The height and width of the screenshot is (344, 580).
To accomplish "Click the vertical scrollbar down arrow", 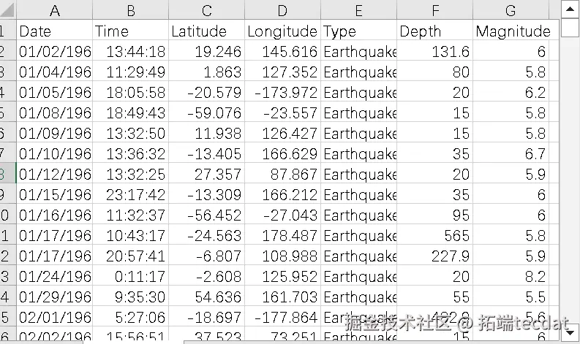I will pyautogui.click(x=570, y=332).
